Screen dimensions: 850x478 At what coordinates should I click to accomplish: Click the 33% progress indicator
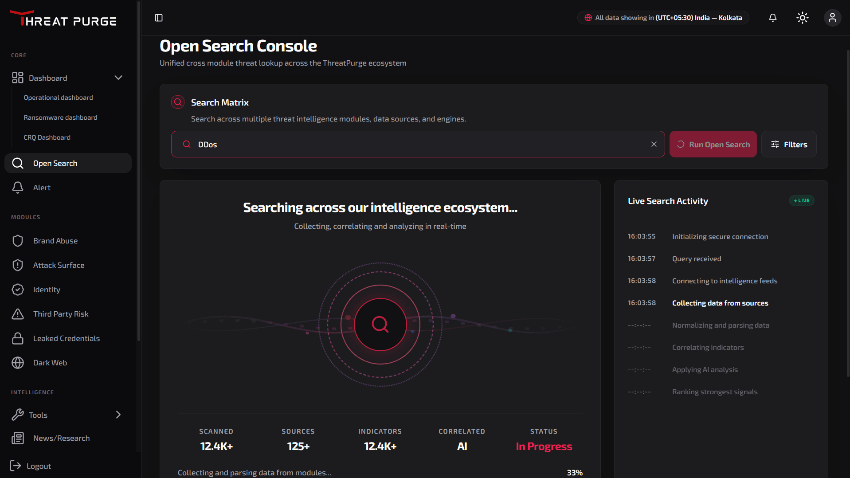(x=575, y=473)
